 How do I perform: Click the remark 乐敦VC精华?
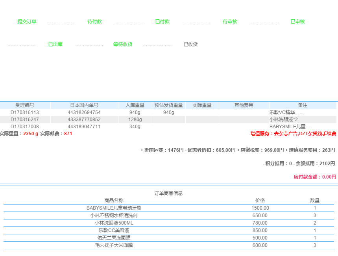click(286, 112)
